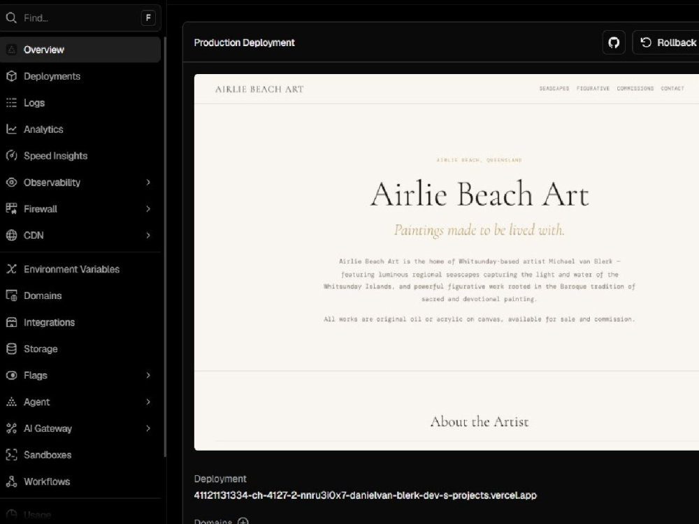The width and height of the screenshot is (699, 524).
Task: Click the Deployment label text
Action: point(220,479)
